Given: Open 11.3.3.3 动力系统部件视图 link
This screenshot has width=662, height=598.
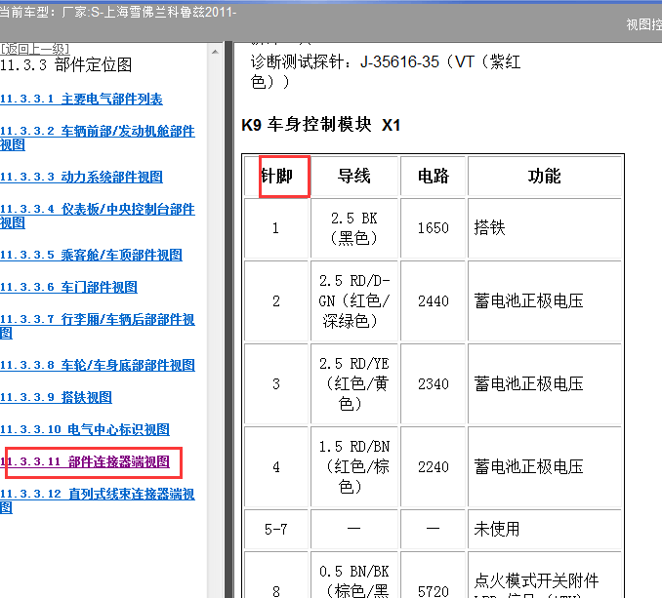Looking at the screenshot, I should tap(81, 178).
